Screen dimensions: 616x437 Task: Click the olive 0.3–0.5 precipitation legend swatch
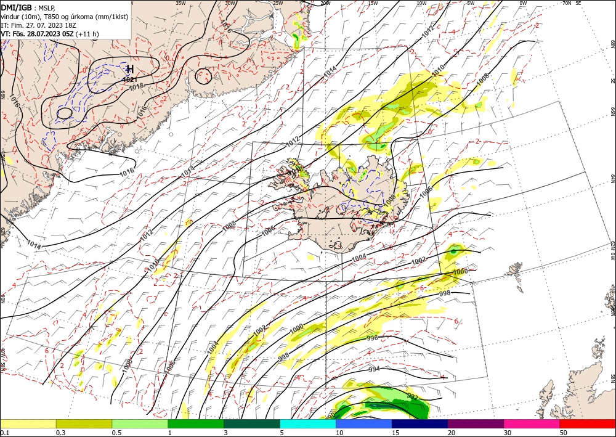pos(84,423)
